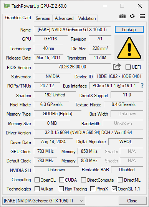
Task: Click the BIOS Version text field
Action: pyautogui.click(x=72, y=67)
